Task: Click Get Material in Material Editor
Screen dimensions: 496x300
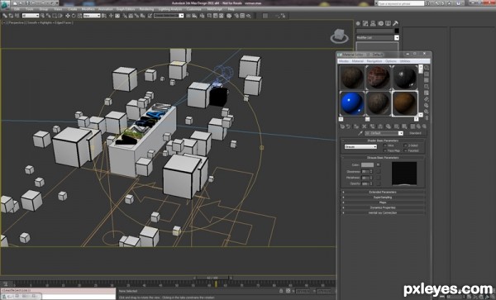Action: click(x=342, y=126)
